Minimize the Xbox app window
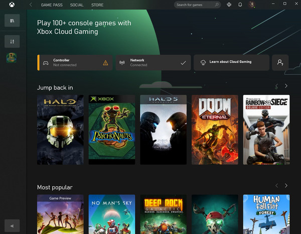 coord(273,4)
